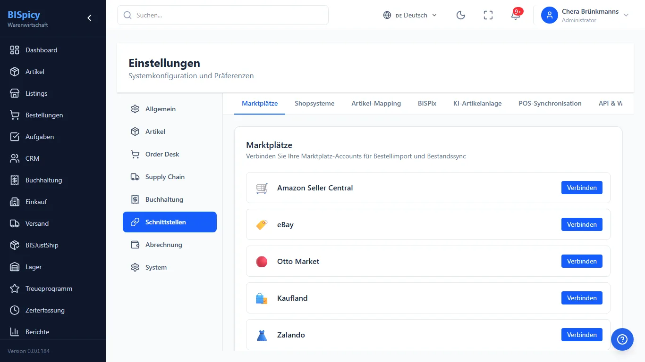
Task: Switch to the Artikel-Mapping tab
Action: (376, 103)
